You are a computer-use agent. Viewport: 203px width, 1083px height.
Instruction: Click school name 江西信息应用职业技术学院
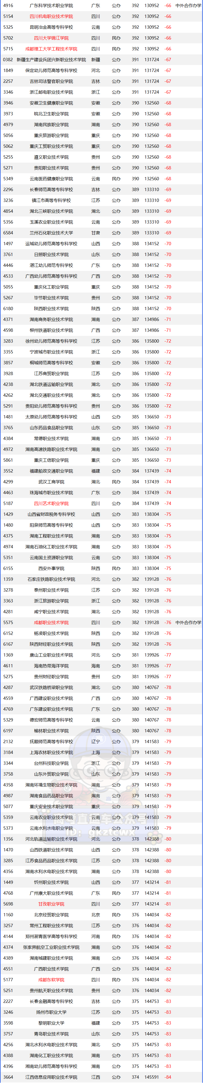(x=51, y=1077)
